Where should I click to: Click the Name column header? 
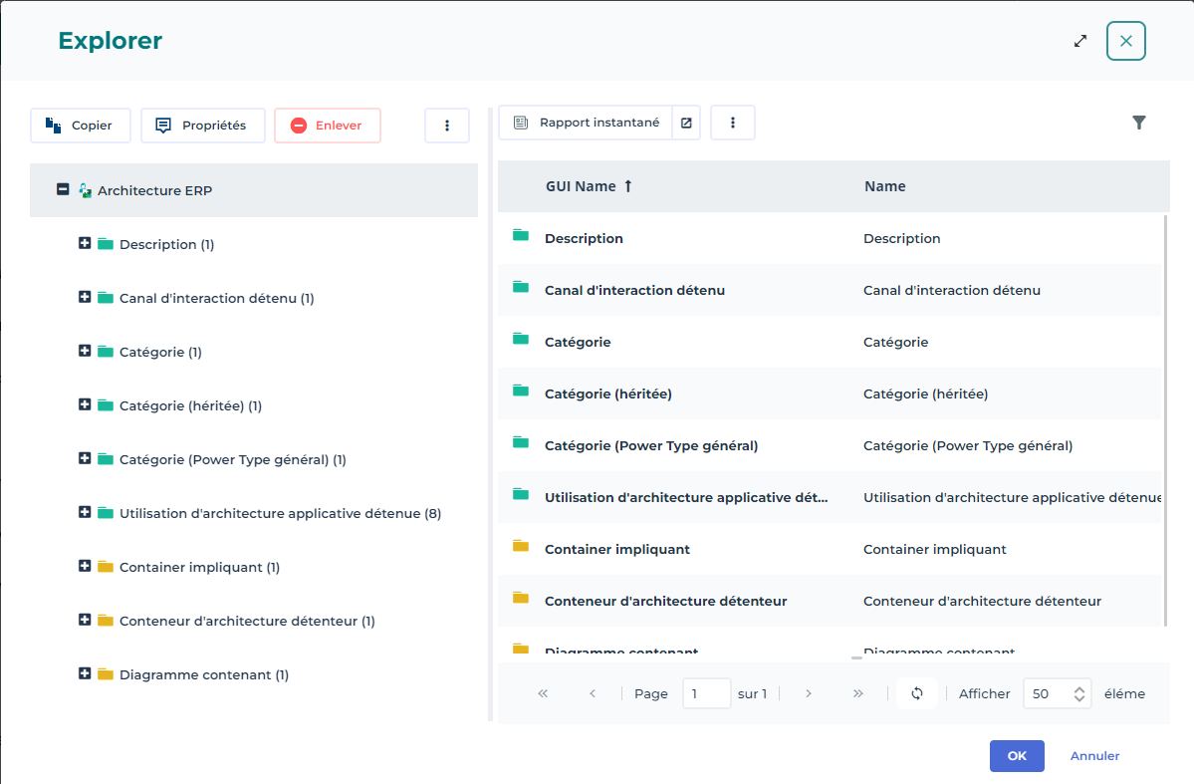(884, 186)
